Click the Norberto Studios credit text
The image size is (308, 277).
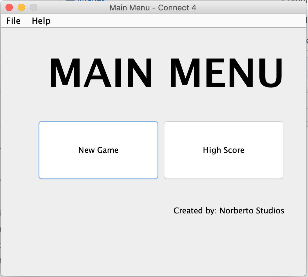tap(229, 210)
